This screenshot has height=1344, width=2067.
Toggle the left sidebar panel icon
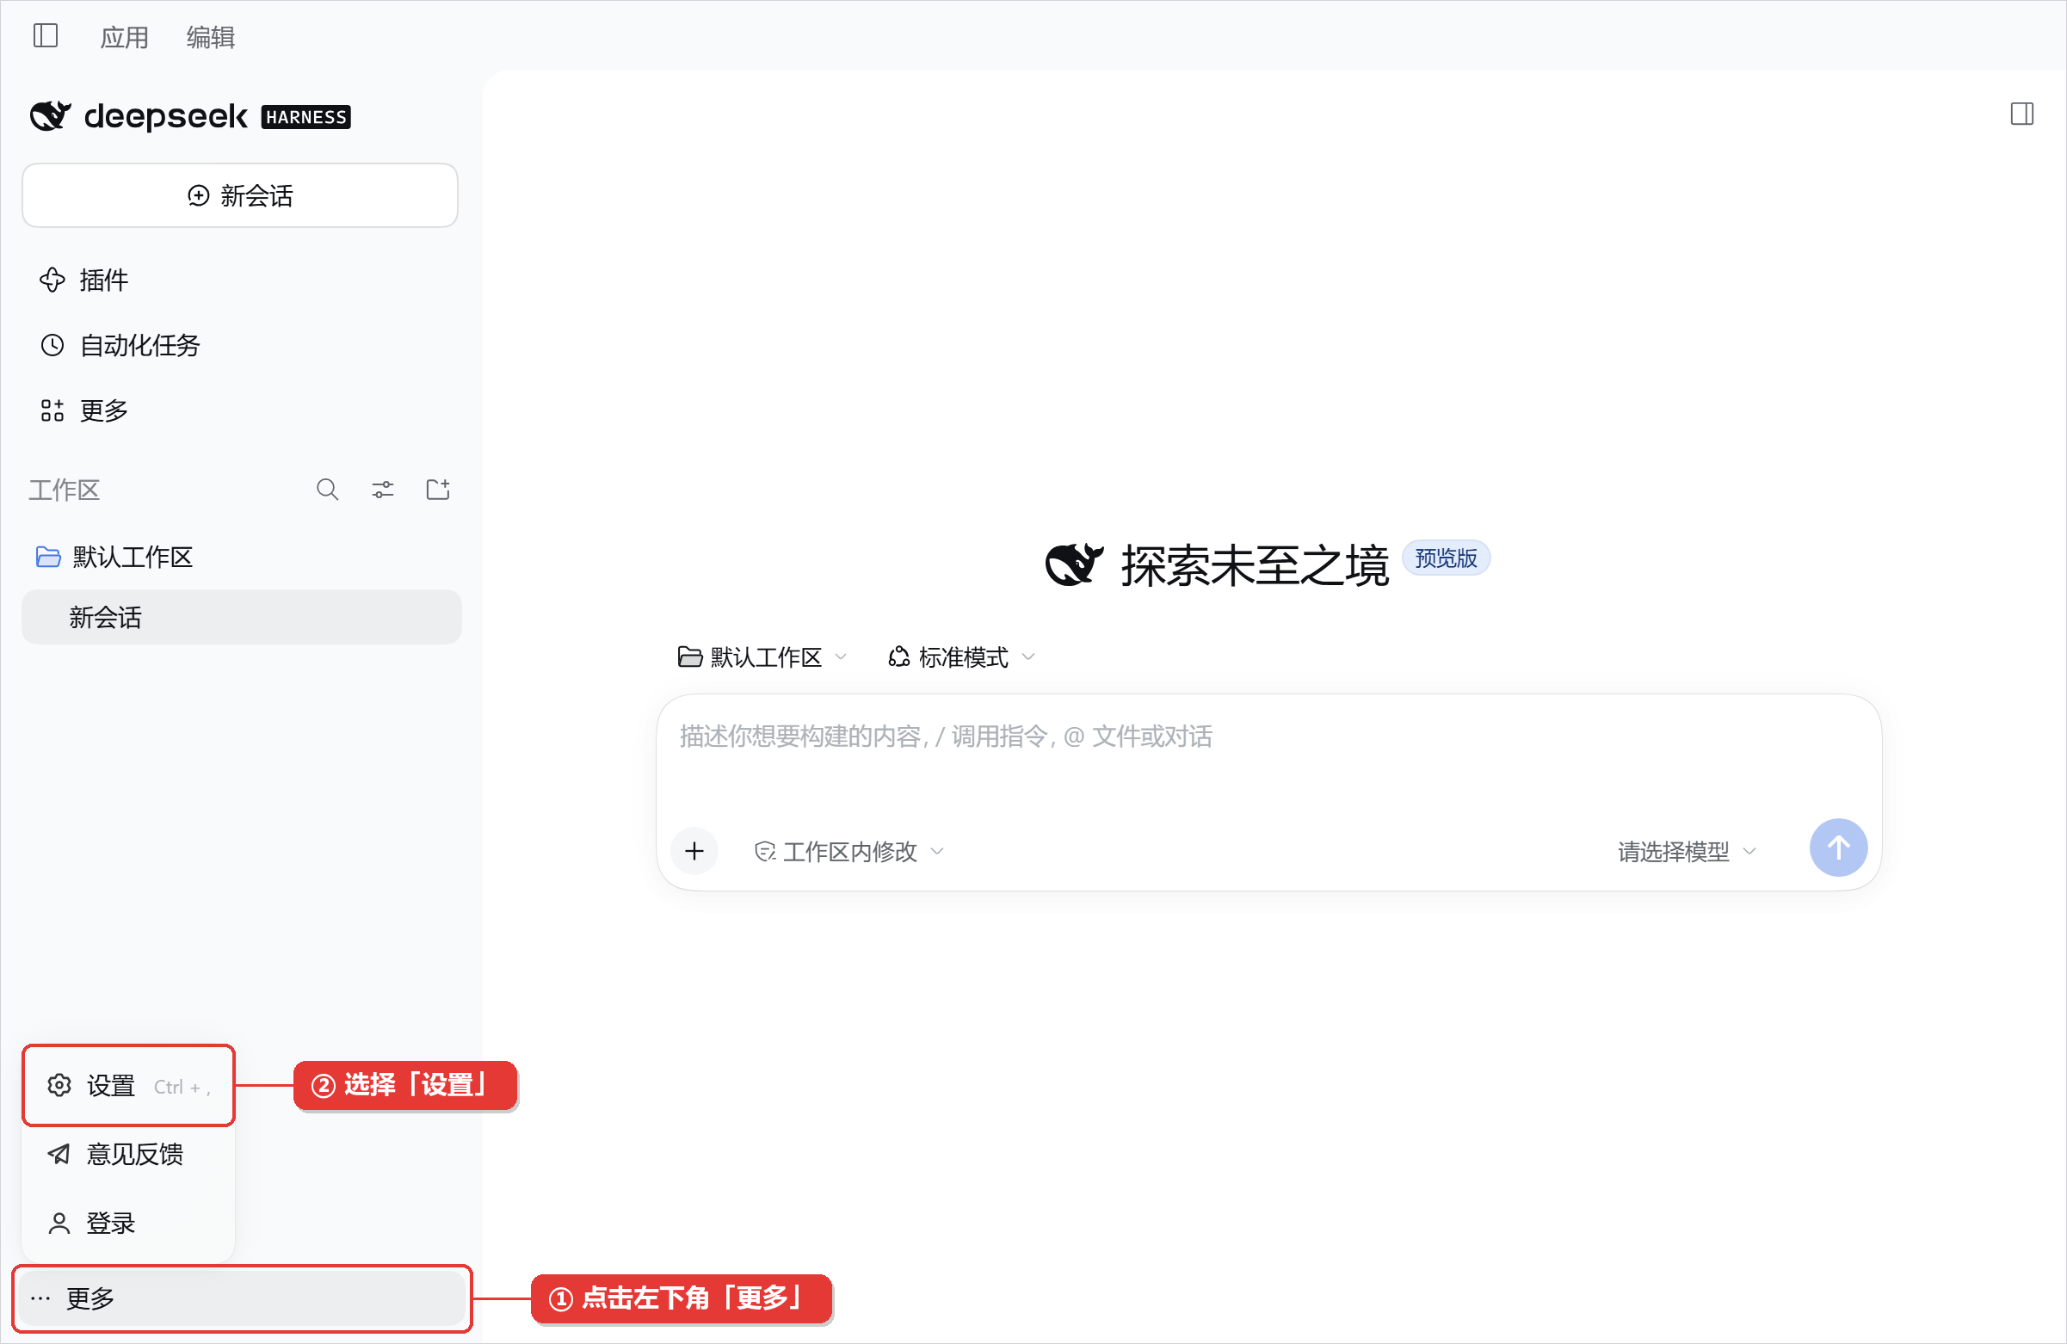(45, 35)
